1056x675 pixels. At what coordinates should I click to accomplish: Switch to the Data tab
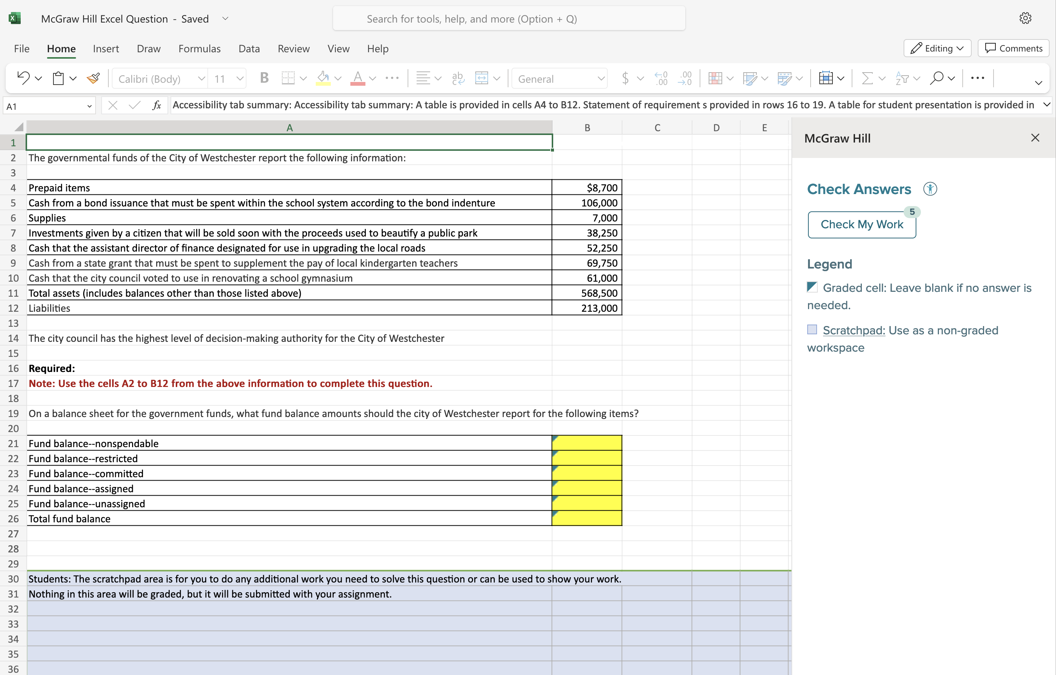pyautogui.click(x=249, y=49)
